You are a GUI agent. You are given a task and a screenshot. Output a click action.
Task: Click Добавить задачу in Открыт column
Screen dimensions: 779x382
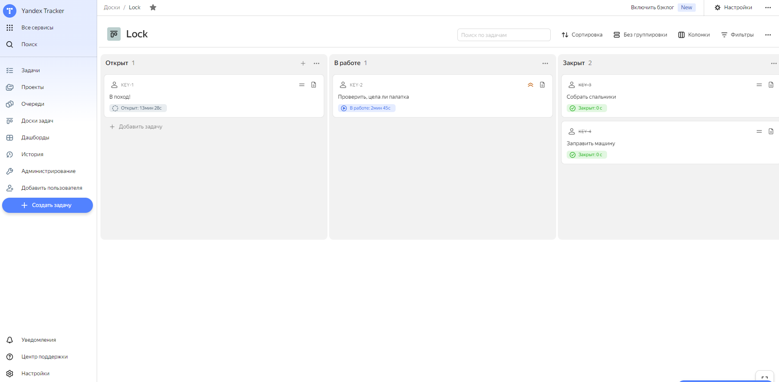tap(136, 127)
